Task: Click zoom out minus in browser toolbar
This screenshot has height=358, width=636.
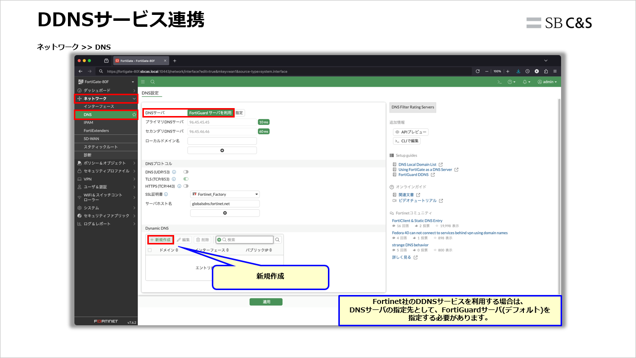Action: point(487,71)
